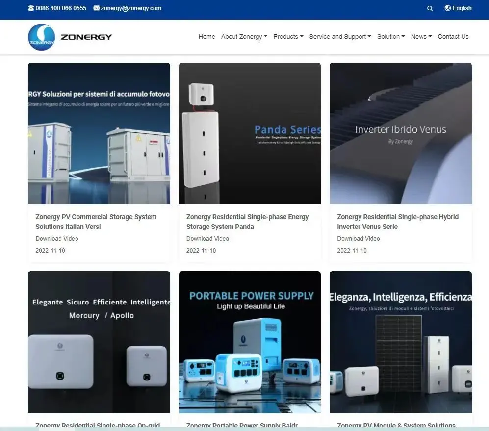
Task: Click the Zonergy PV Commercial Storage System title
Action: (96, 222)
